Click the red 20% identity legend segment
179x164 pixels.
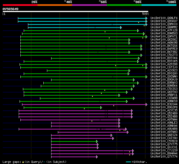click(x=20, y=5)
